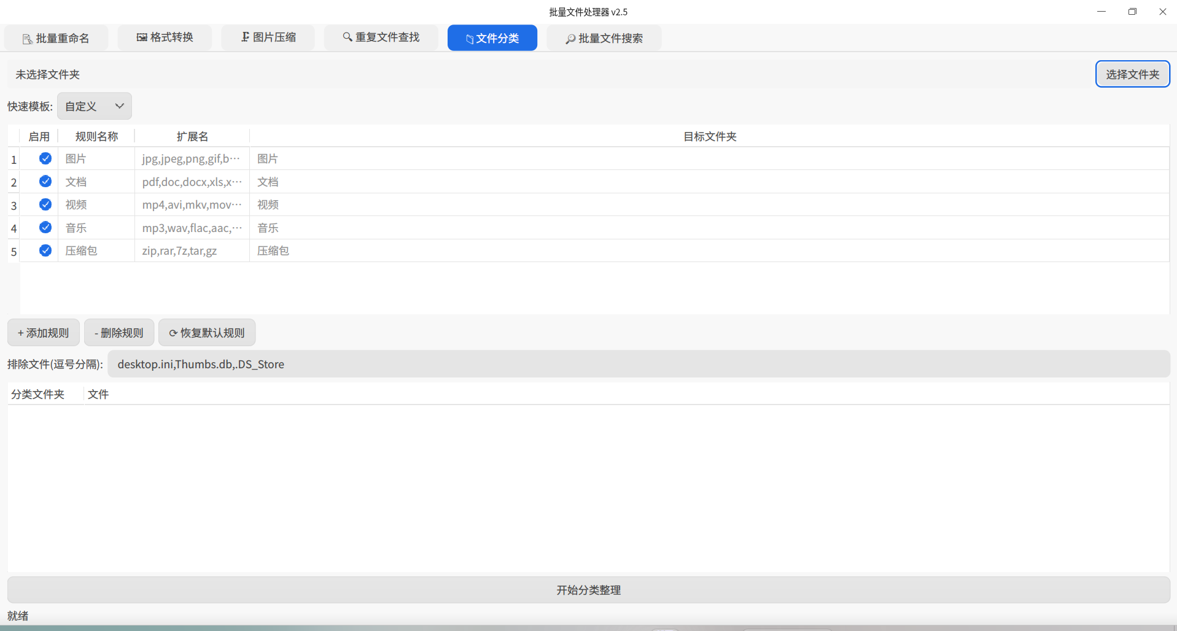
Task: Click the mp3,wav,flac,aac extension cell
Action: tap(192, 228)
